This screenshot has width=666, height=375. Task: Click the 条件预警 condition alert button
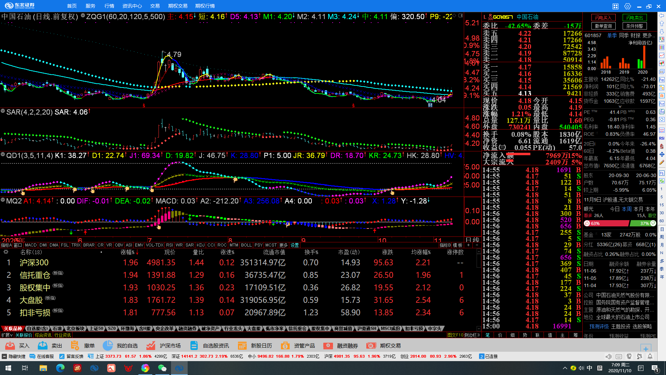pyautogui.click(x=634, y=26)
